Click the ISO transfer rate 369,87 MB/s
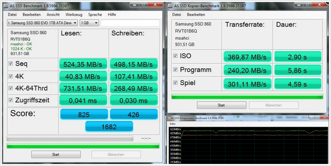This screenshot has height=166, width=331. click(x=247, y=56)
